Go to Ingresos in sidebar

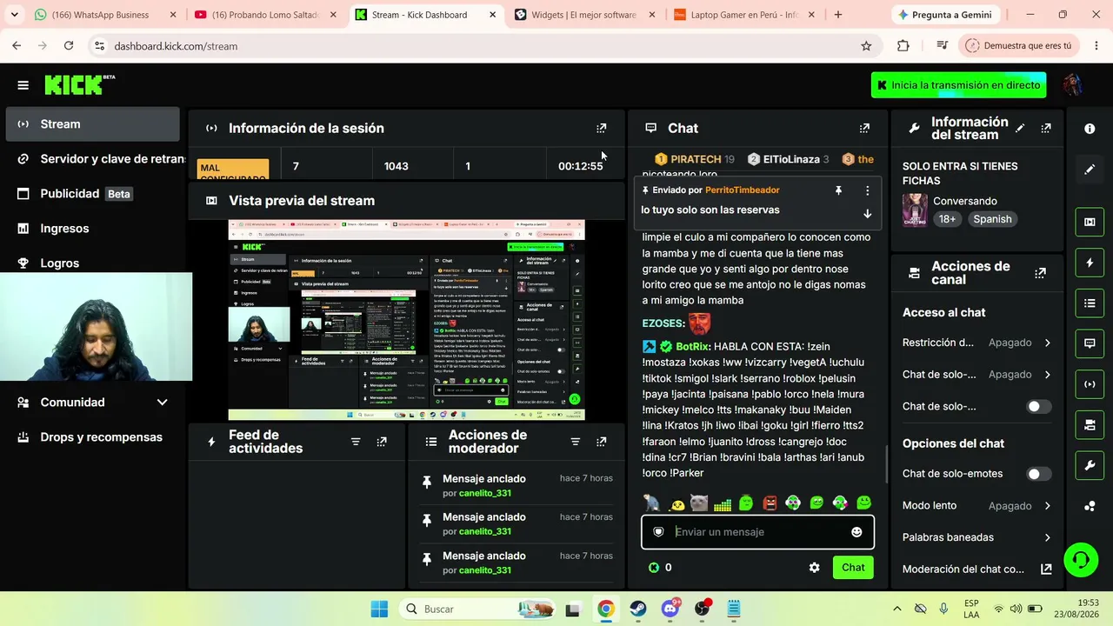[92, 229]
